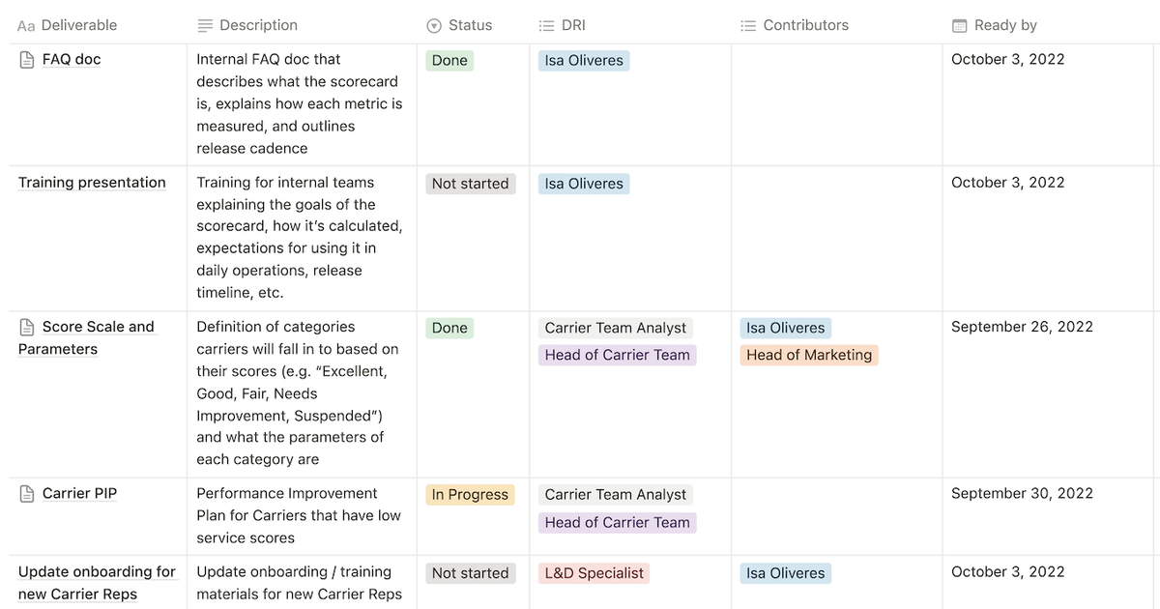Click the September 30, 2022 date for Carrier PIP

point(1022,492)
